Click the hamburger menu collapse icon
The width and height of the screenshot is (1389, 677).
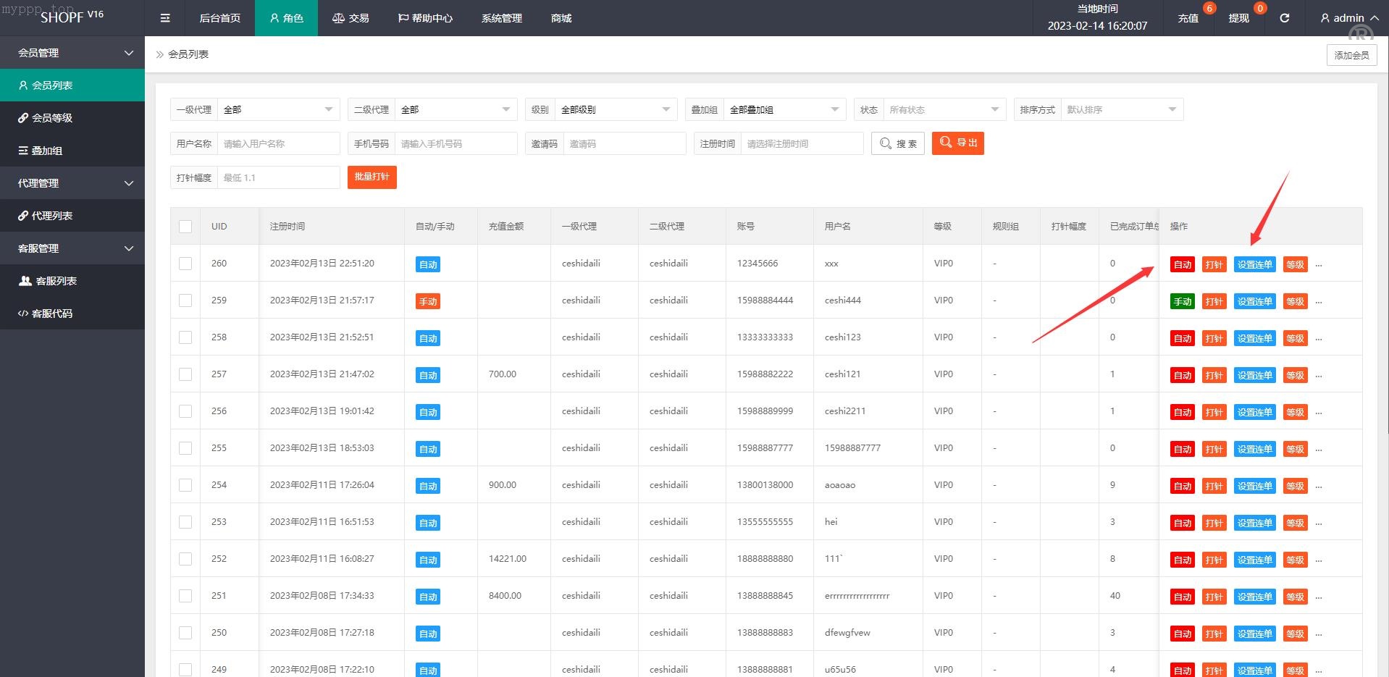(x=165, y=18)
